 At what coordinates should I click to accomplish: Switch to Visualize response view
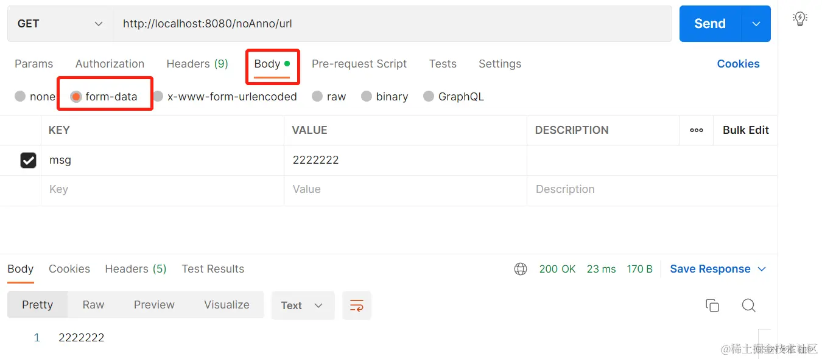[227, 305]
